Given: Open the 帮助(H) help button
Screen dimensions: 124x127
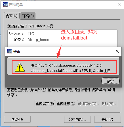Looking at the screenshot, I should (17, 119).
